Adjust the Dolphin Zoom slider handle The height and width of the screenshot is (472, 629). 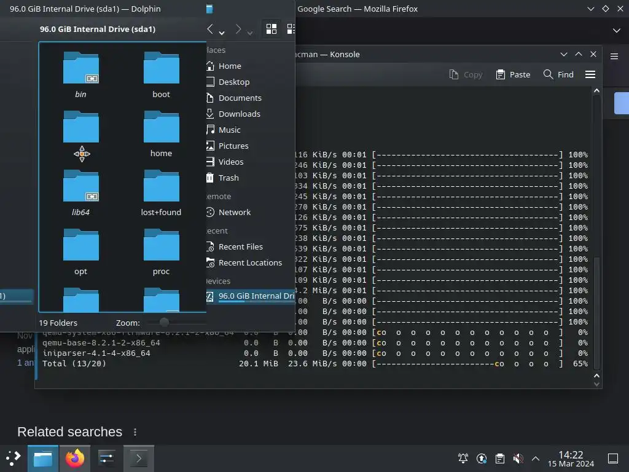pos(164,322)
